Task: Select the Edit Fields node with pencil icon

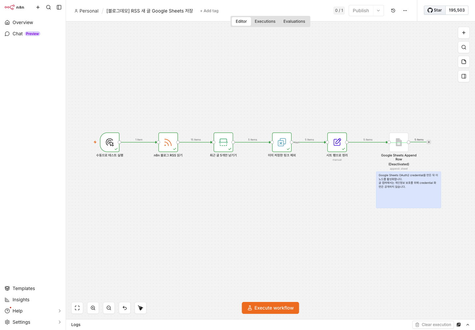Action: click(x=337, y=142)
